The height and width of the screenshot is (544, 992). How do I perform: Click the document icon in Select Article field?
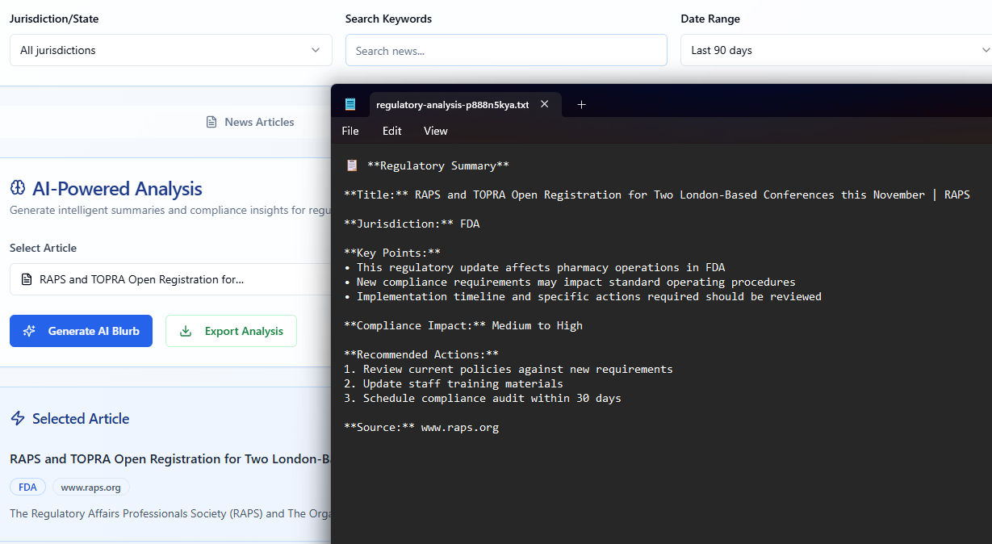(x=27, y=280)
